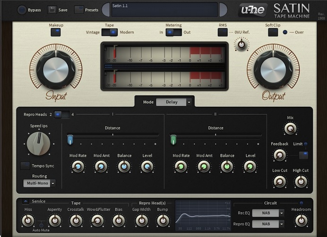Screen dimensions: 327x237
Task: Click the green Mod Amt knob, head II
Action: coord(204,167)
